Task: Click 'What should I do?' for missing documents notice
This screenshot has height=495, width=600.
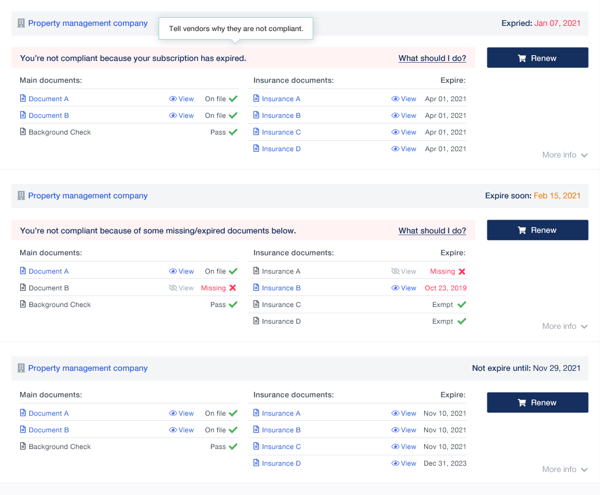Action: coord(432,231)
